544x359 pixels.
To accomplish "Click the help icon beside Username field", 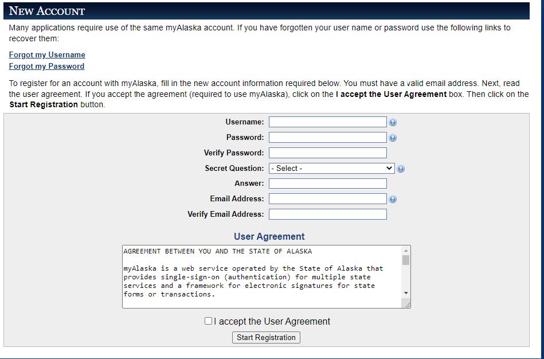I will [393, 122].
